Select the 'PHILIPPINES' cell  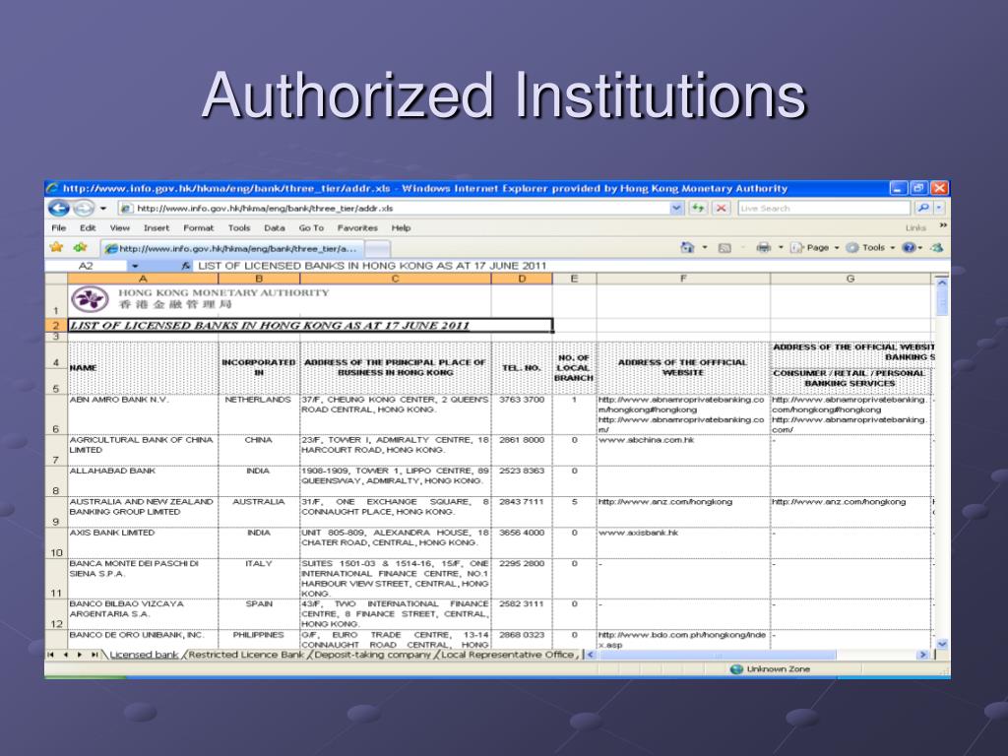259,640
